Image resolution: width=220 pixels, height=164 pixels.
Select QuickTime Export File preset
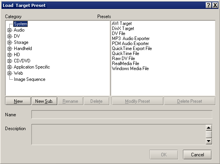click(132, 49)
